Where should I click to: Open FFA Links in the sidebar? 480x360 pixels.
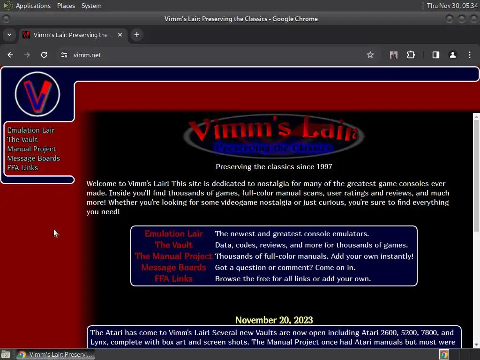22,168
